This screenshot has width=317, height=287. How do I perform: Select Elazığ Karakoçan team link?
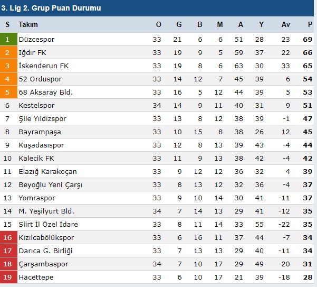click(x=47, y=172)
